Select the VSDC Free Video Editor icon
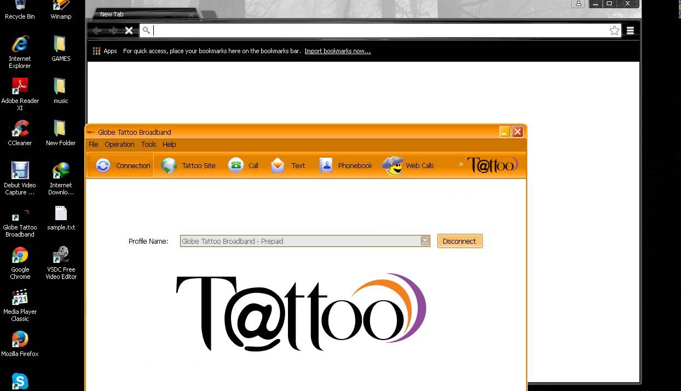The height and width of the screenshot is (391, 681). pos(61,263)
